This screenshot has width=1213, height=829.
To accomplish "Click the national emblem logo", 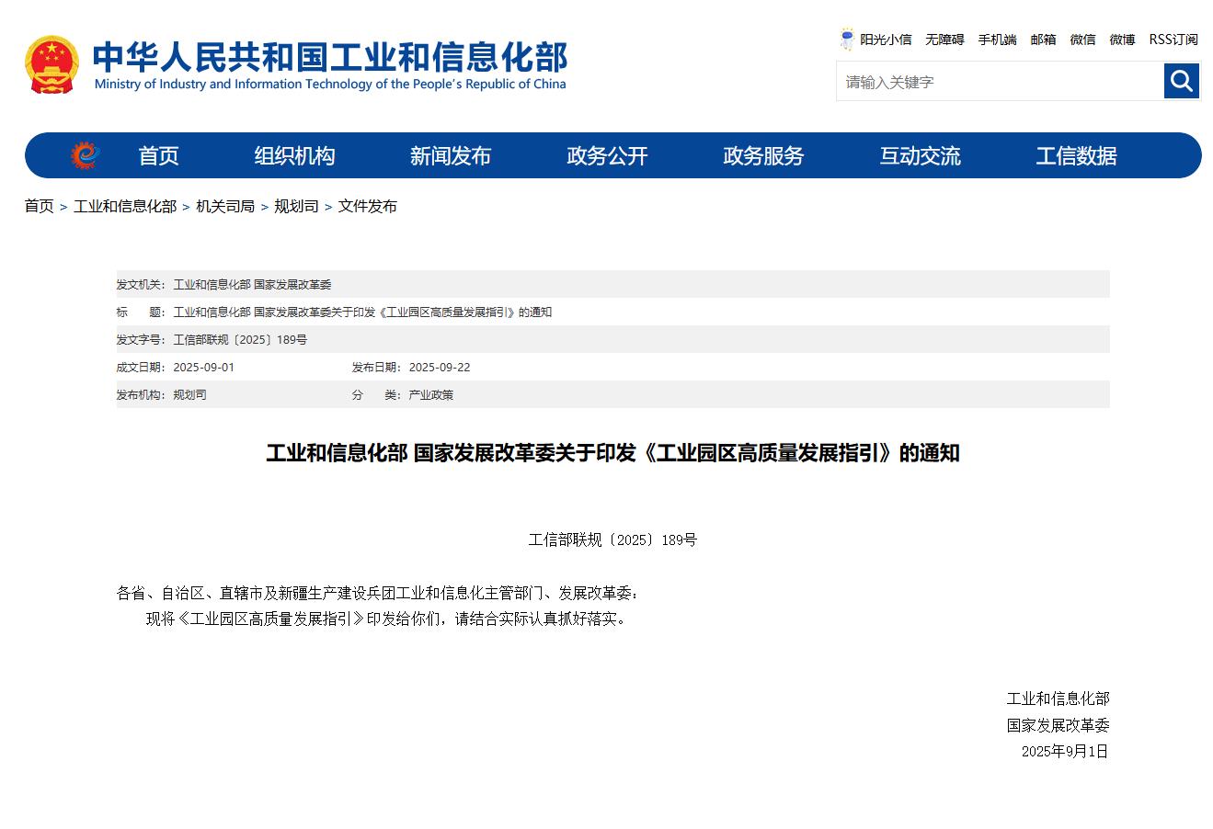I will click(51, 64).
